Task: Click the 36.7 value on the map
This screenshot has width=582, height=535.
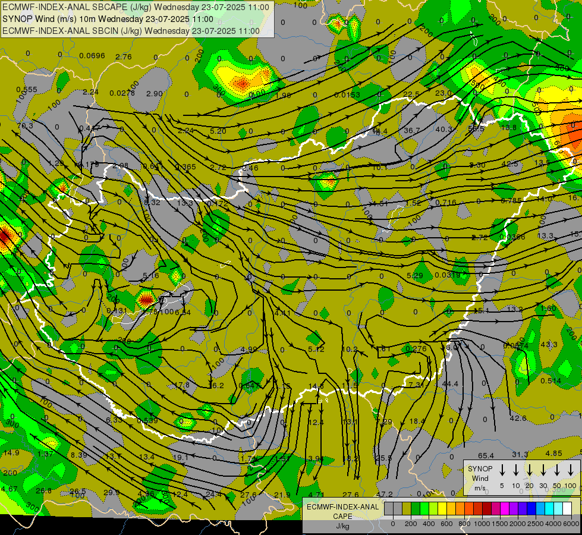Action: coord(411,130)
